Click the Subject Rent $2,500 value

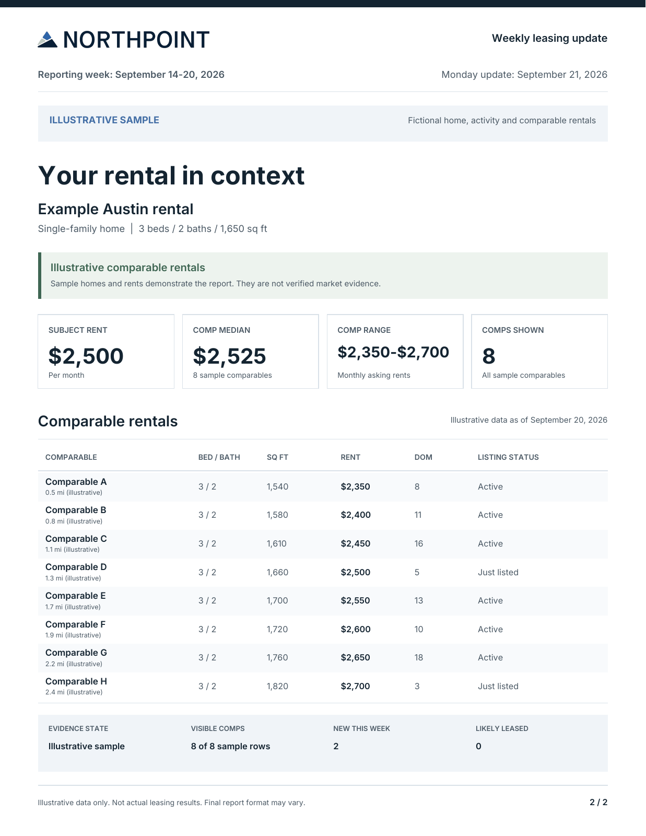[x=86, y=356]
